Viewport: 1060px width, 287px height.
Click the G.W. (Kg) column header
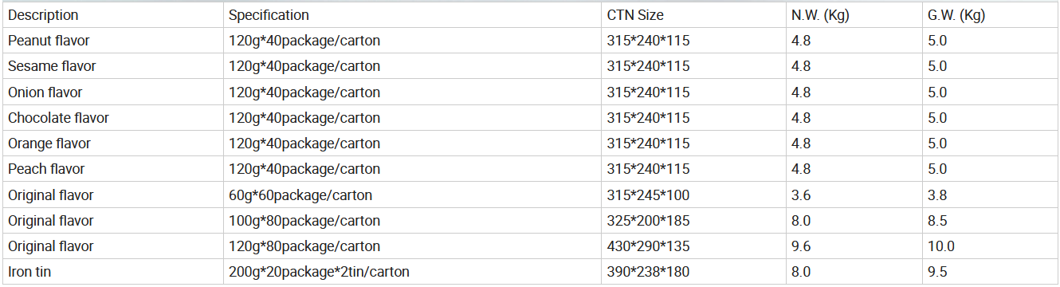tap(990, 15)
